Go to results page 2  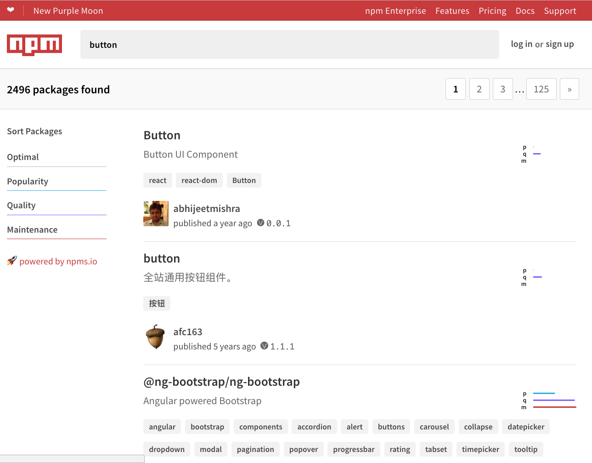pos(479,89)
